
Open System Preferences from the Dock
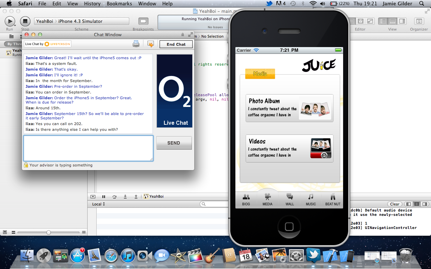tap(296, 256)
